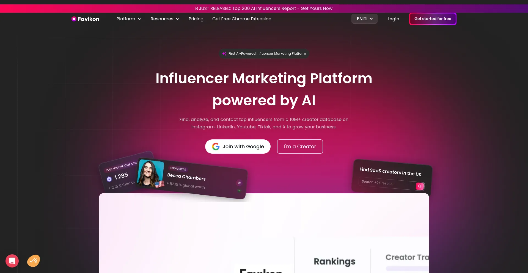Expand the Resources dropdown menu
528x273 pixels.
click(165, 19)
